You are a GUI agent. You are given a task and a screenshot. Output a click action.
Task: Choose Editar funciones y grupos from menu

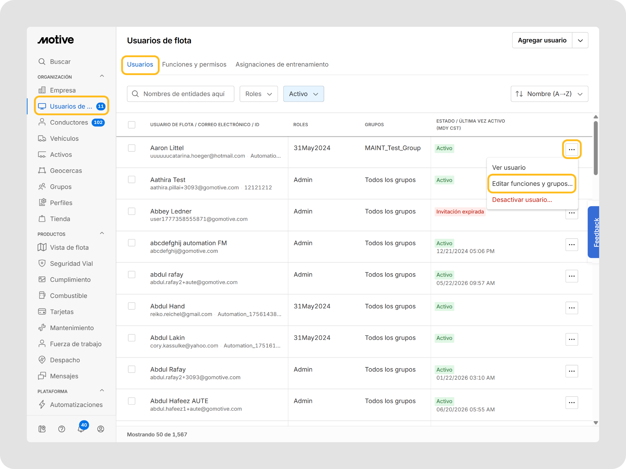tap(532, 184)
